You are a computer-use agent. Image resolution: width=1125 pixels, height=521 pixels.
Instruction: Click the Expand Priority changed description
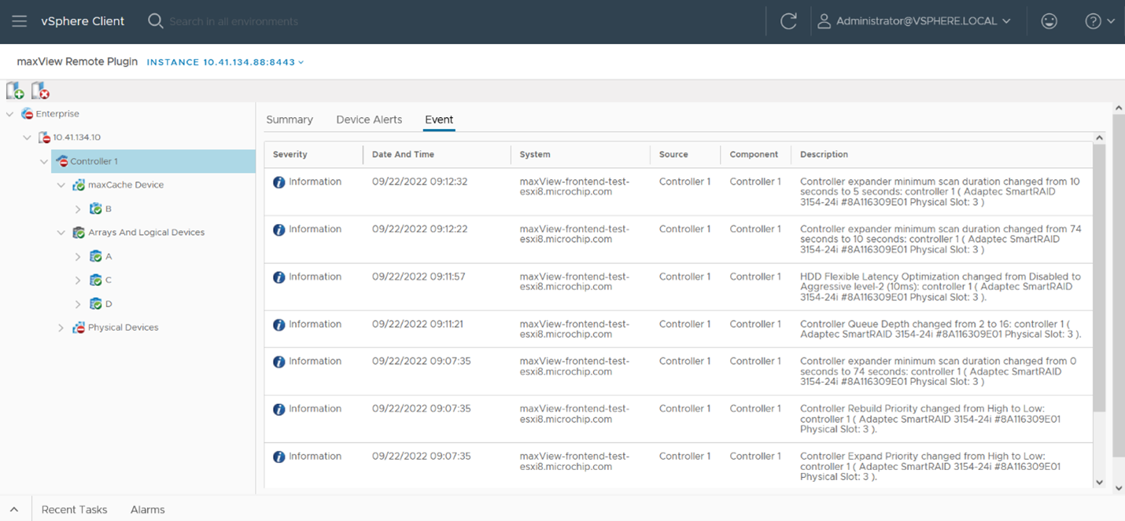pos(930,466)
